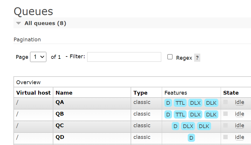Click the grey state indicator for QD
The height and width of the screenshot is (145, 251).
225,137
